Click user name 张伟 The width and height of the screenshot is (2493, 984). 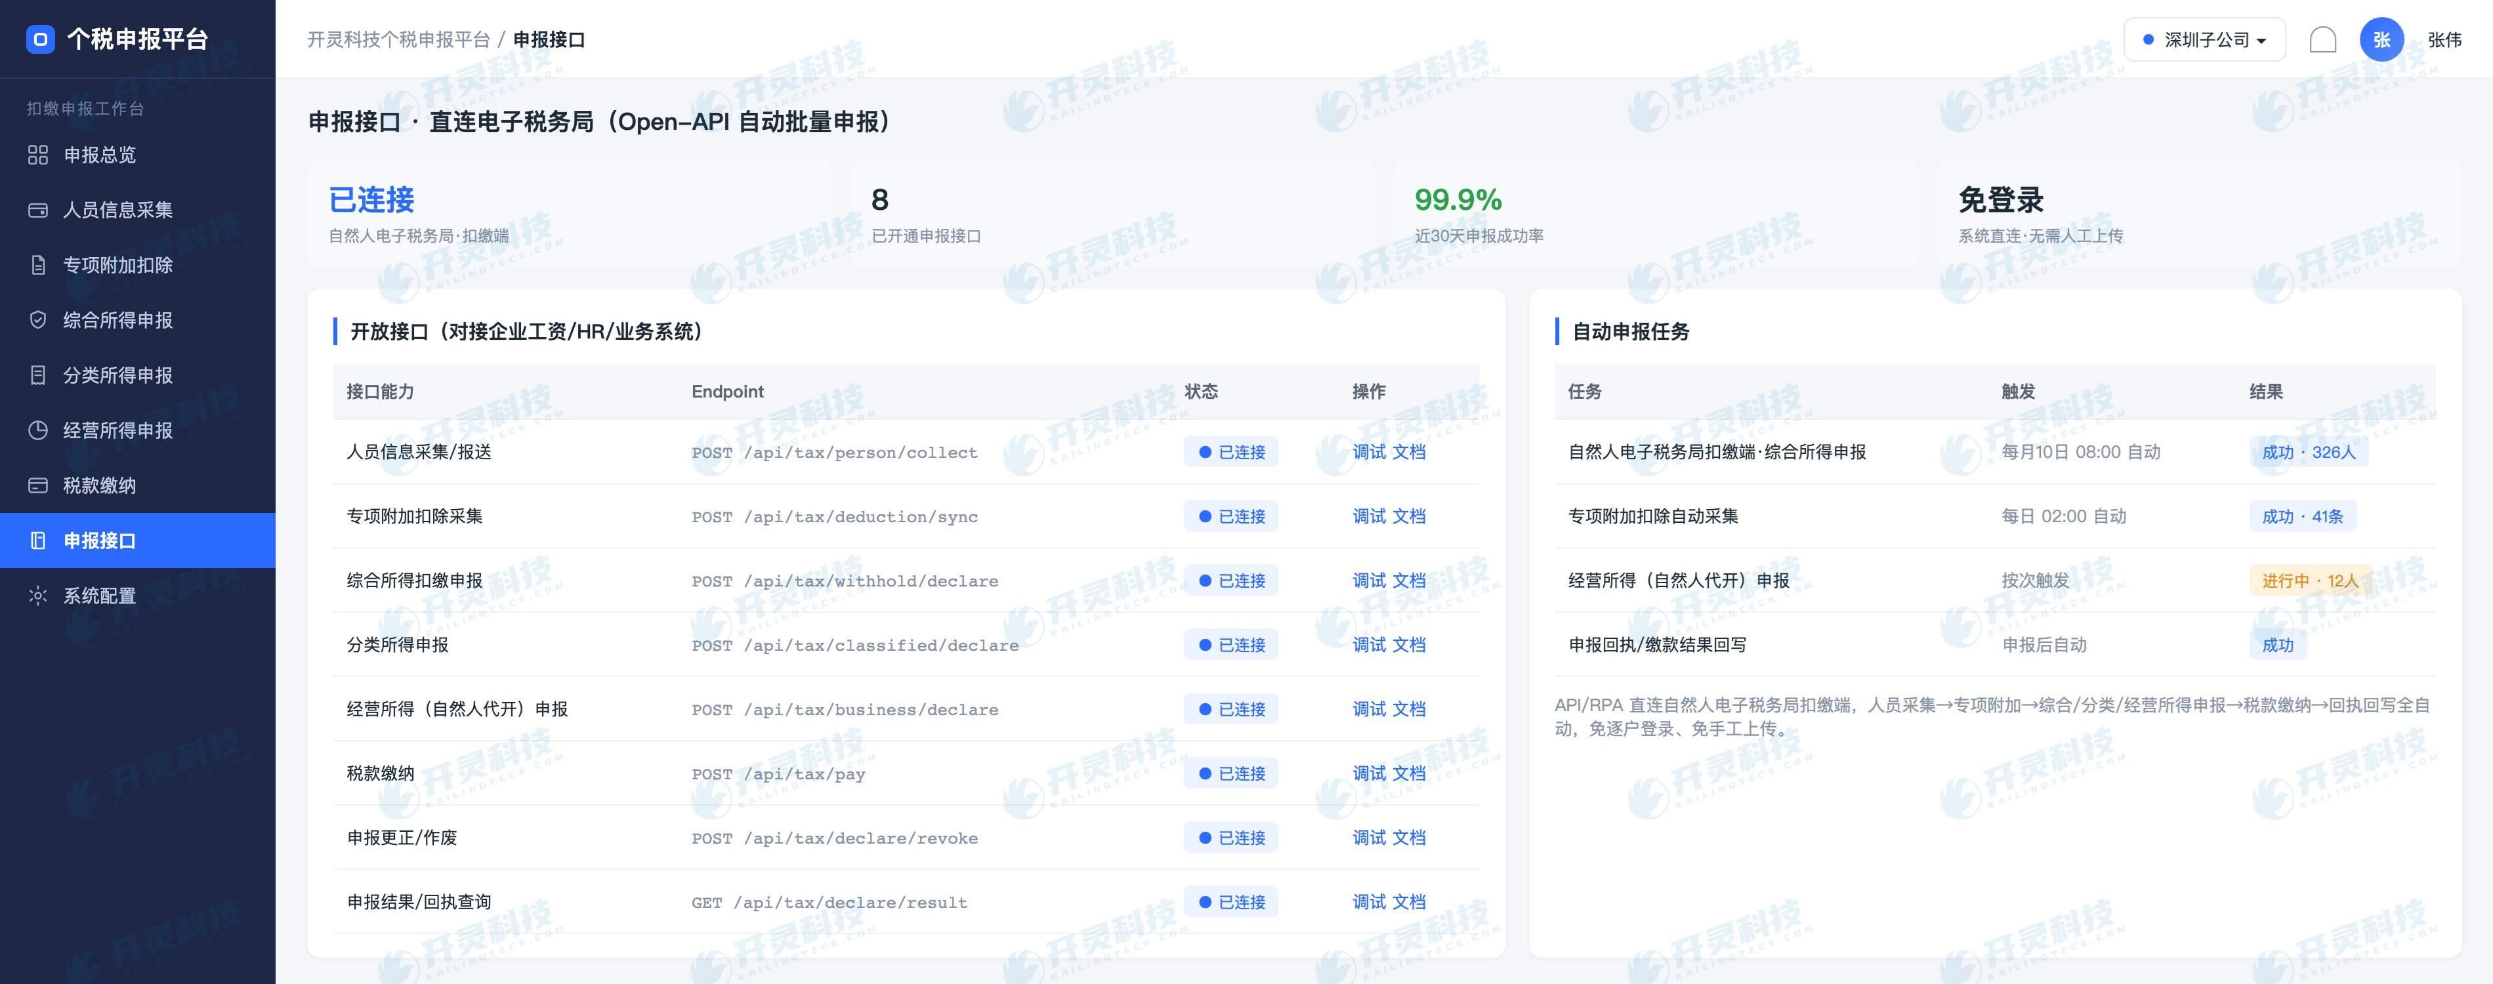pyautogui.click(x=2444, y=39)
